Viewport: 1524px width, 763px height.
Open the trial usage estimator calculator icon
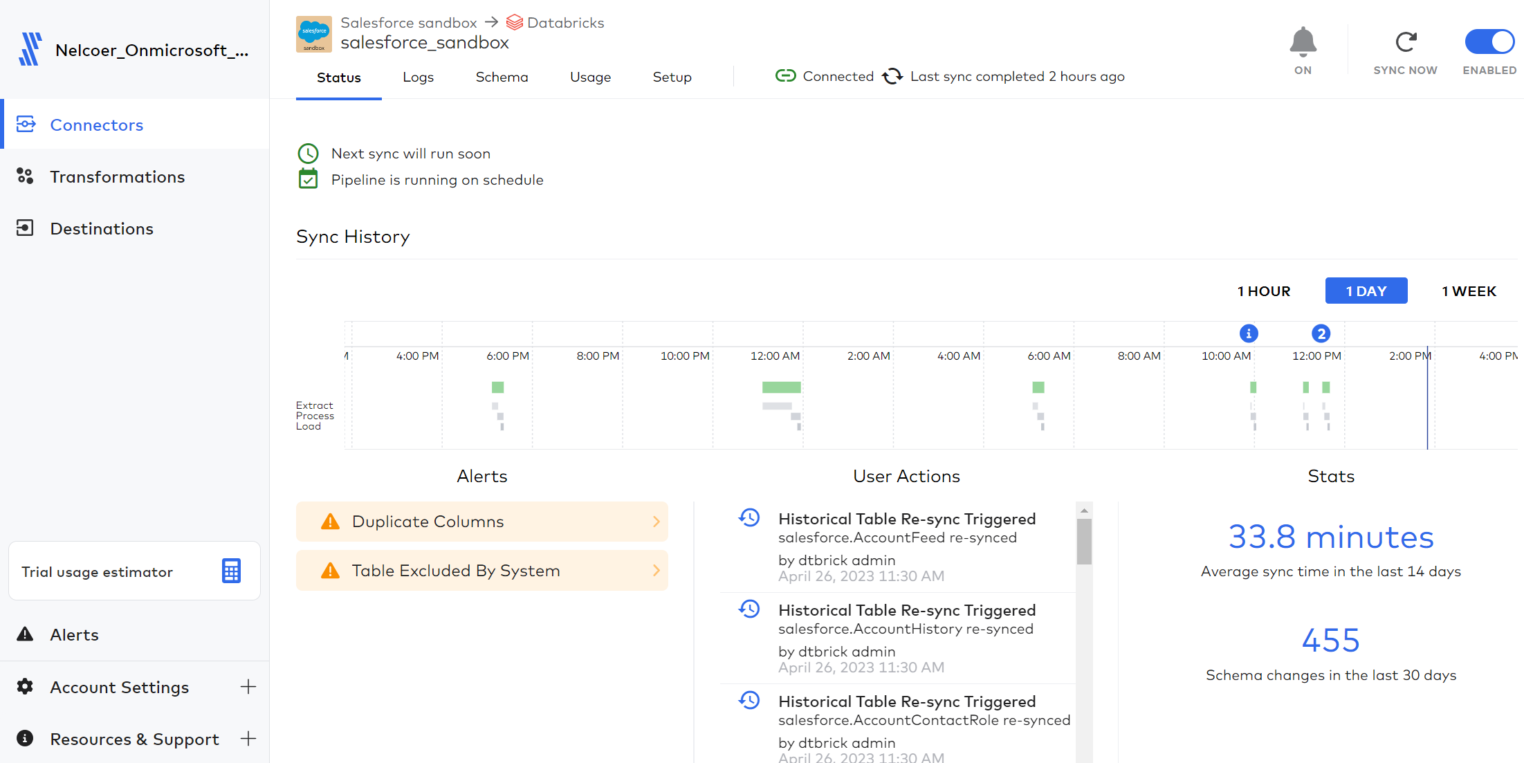[231, 571]
